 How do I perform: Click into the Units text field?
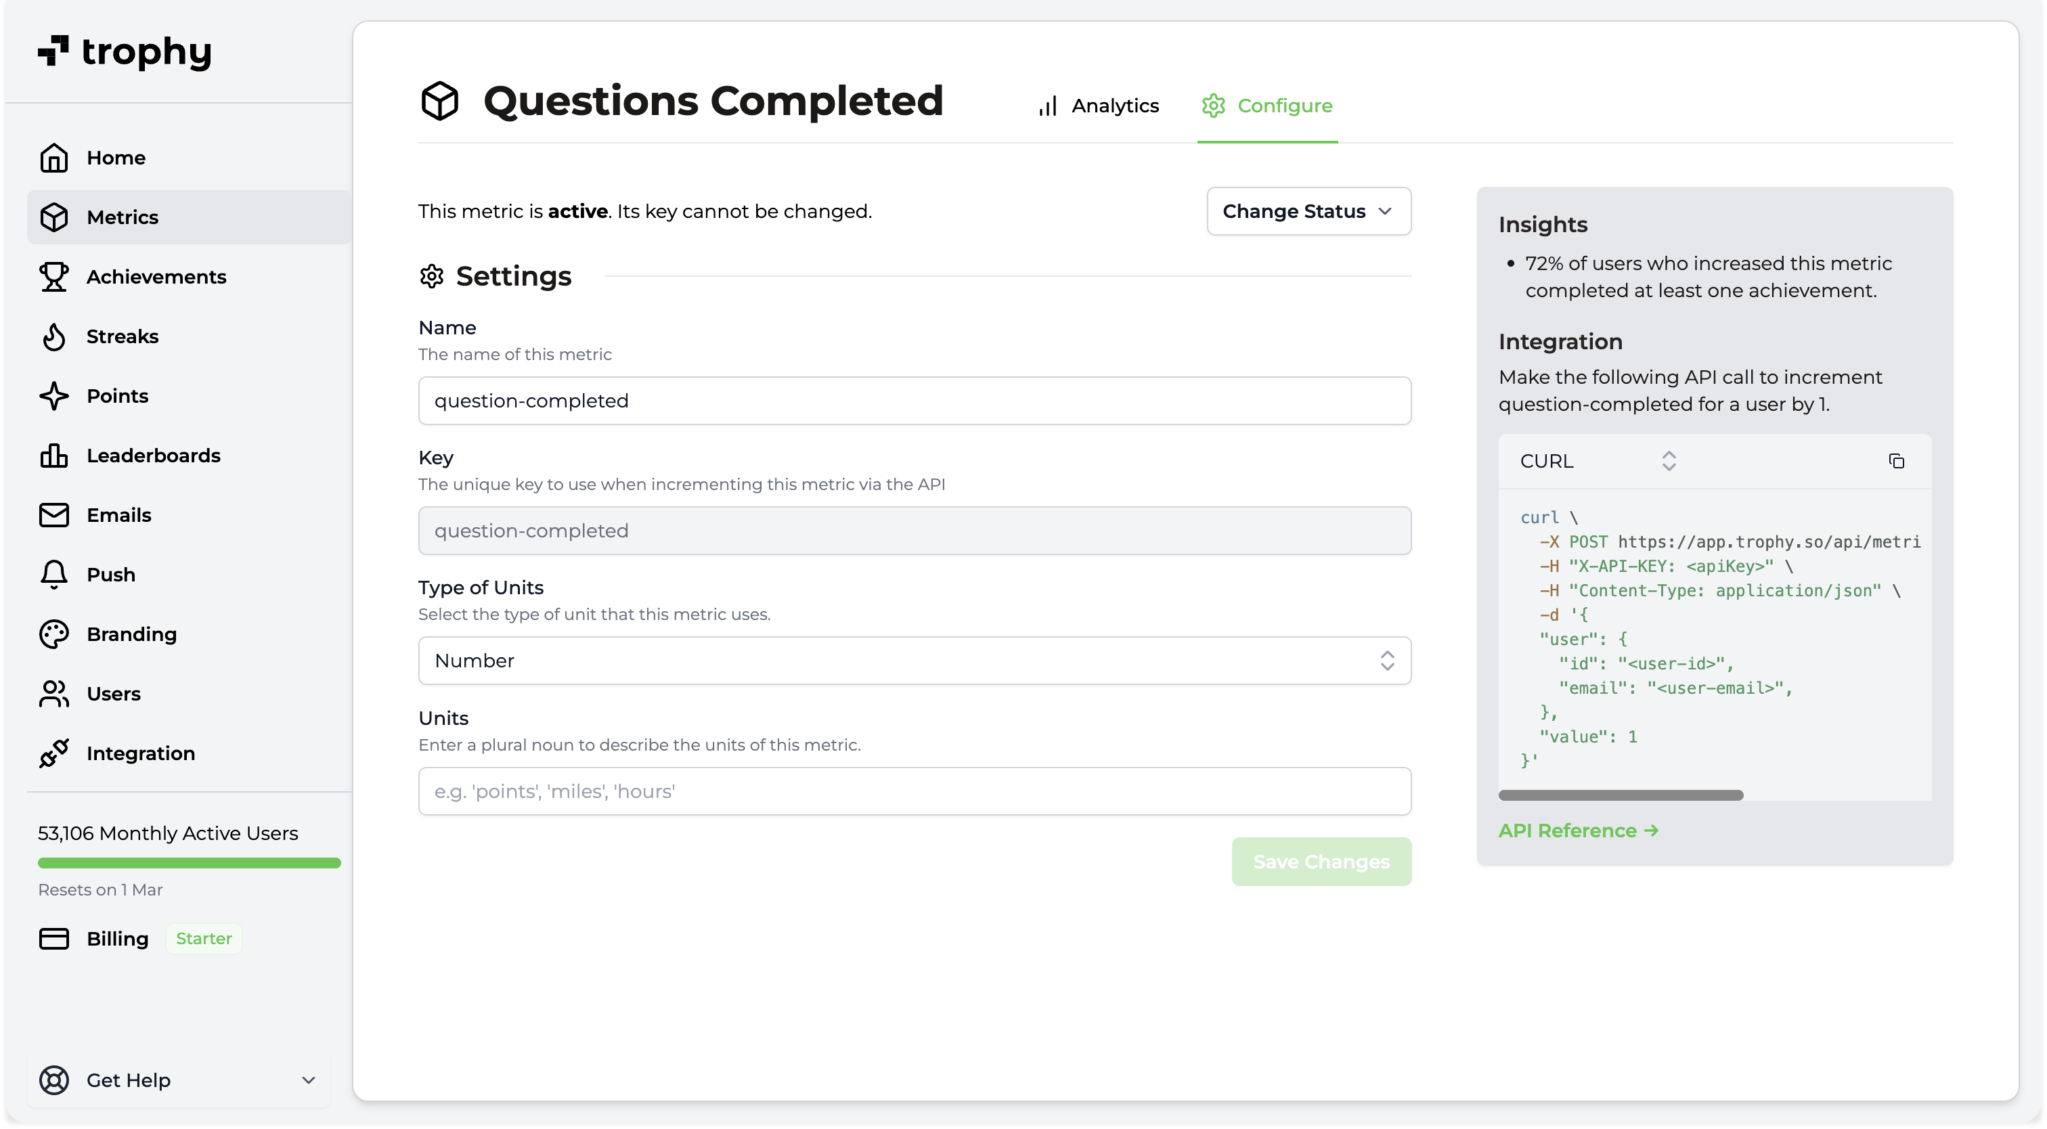click(914, 791)
